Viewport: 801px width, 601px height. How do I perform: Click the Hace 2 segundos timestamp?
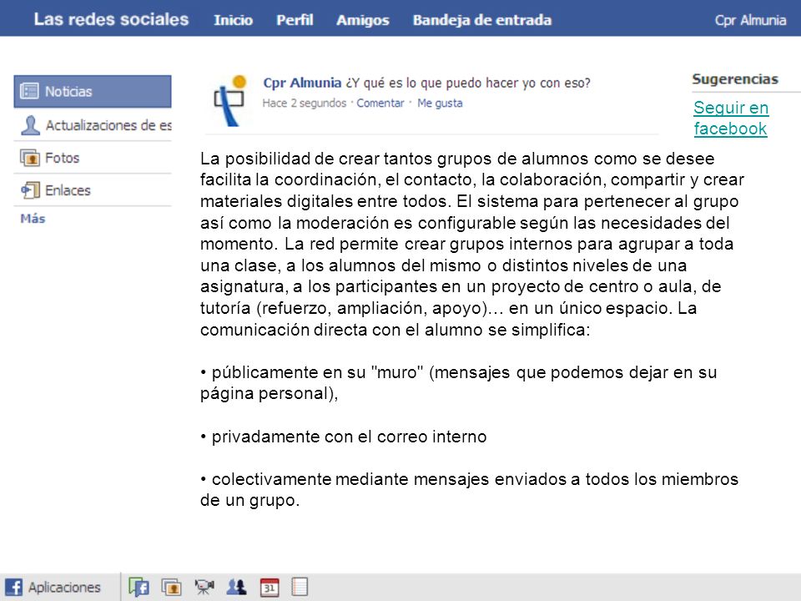click(305, 104)
